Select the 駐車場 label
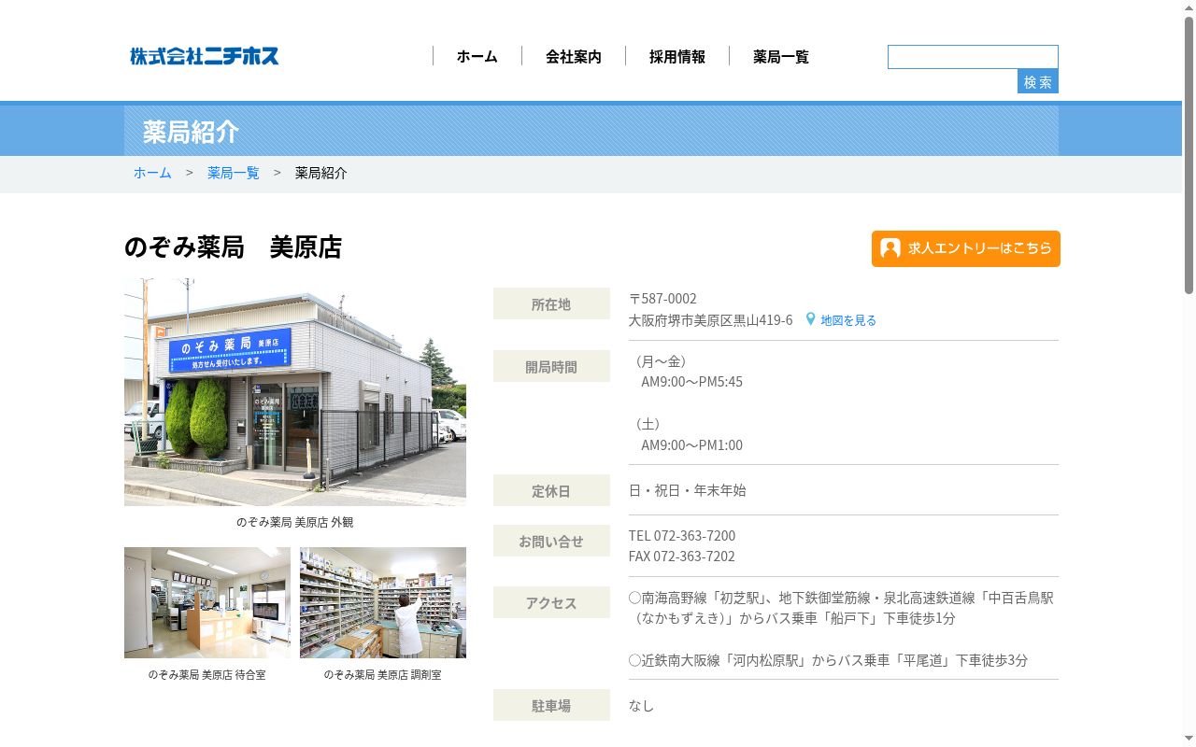Image resolution: width=1196 pixels, height=747 pixels. pos(551,705)
